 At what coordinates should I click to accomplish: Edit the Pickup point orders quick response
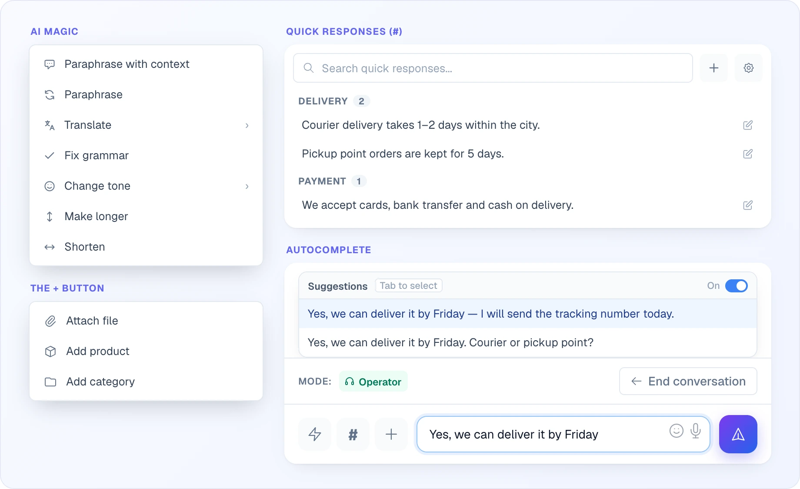tap(748, 154)
